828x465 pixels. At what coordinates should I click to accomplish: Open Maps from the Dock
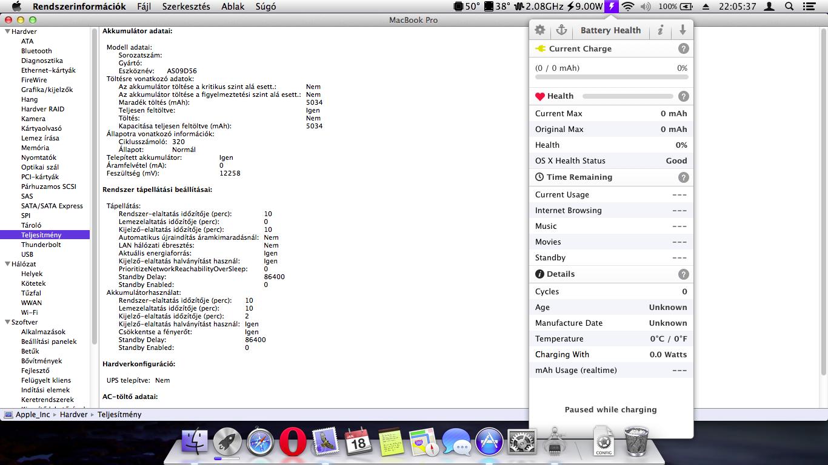[x=424, y=441]
